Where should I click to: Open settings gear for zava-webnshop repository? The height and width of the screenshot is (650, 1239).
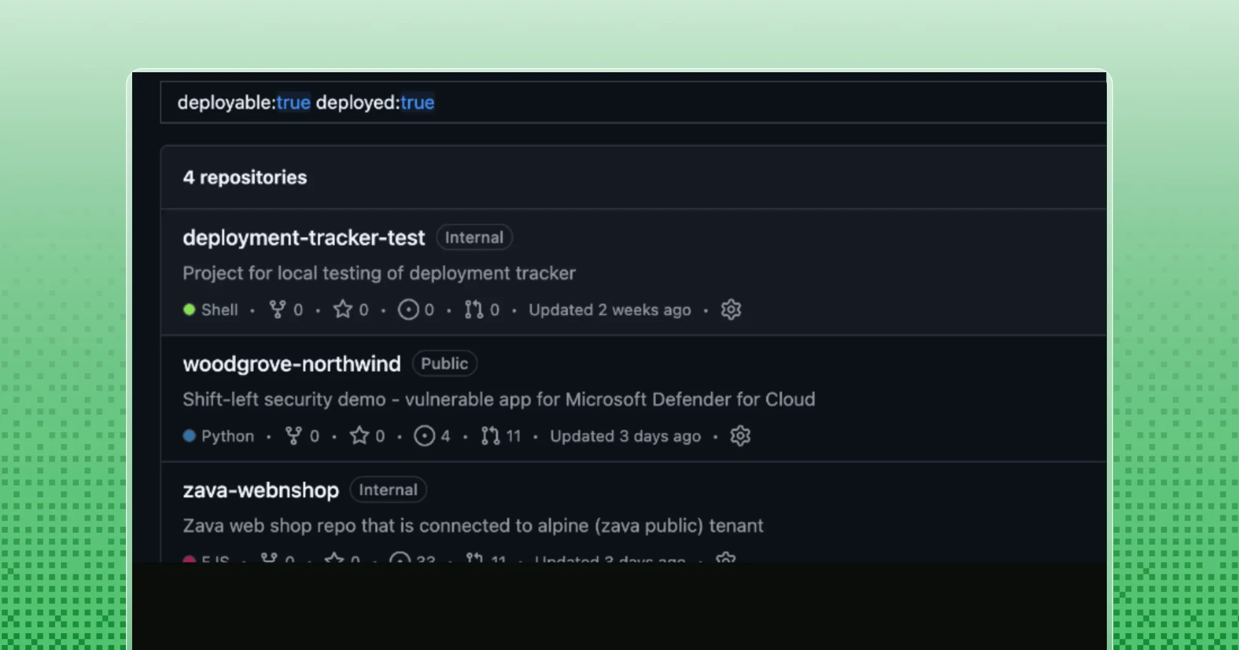coord(725,559)
